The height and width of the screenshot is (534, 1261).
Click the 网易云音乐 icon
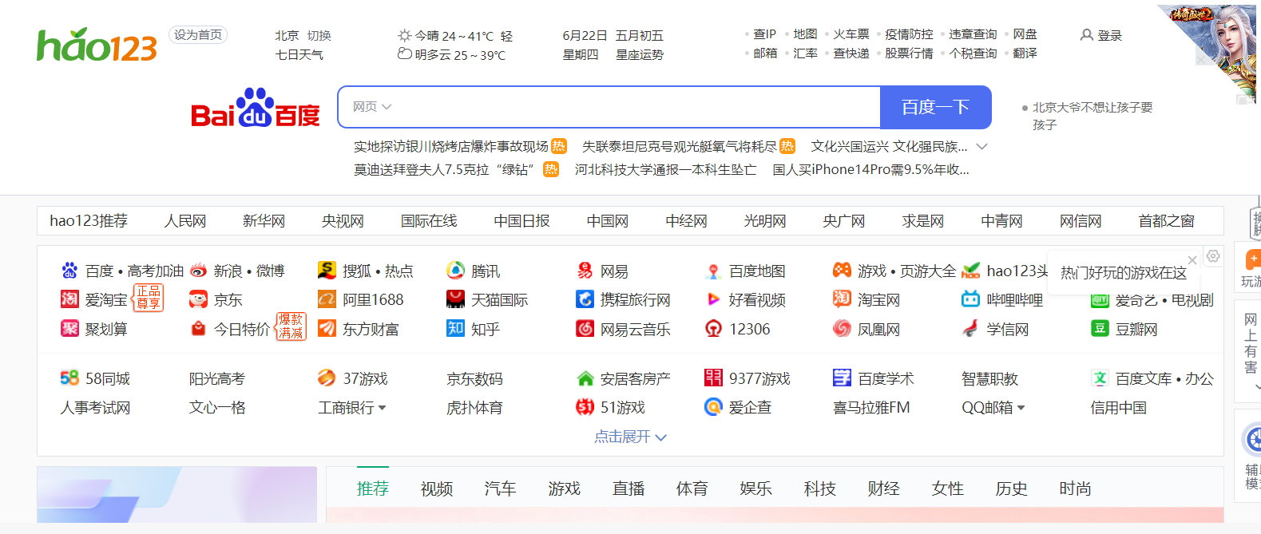point(585,328)
